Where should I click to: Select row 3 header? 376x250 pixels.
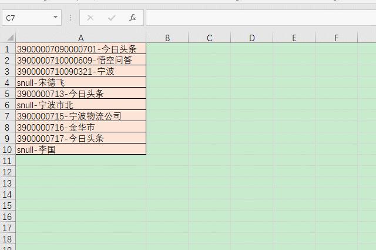8,71
